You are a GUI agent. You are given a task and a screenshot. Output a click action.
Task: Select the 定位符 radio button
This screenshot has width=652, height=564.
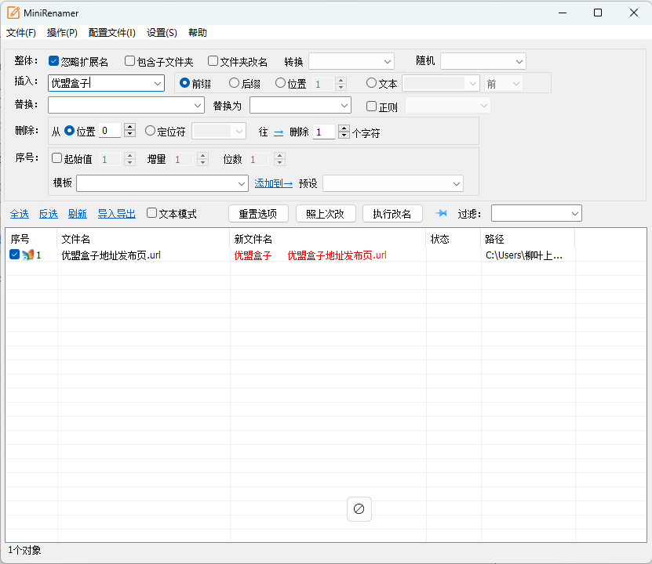coord(150,131)
